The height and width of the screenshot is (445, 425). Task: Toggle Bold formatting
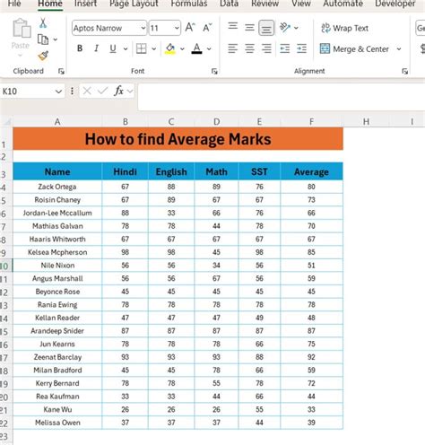coord(80,48)
